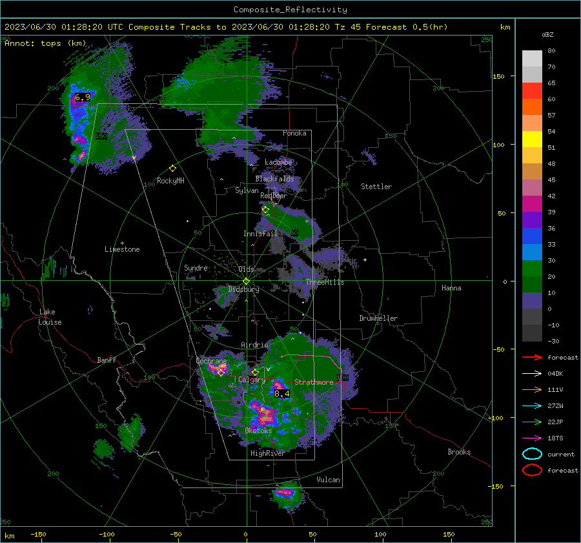Click the Annot: tops (km) text

point(45,43)
